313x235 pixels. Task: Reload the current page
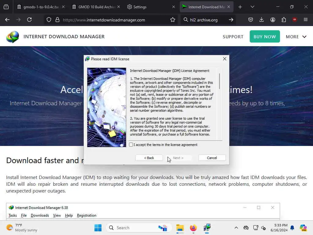pos(29,20)
